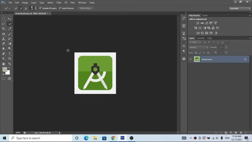The height and width of the screenshot is (142, 252).
Task: Select the Dodge tool
Action: pyautogui.click(x=9, y=49)
